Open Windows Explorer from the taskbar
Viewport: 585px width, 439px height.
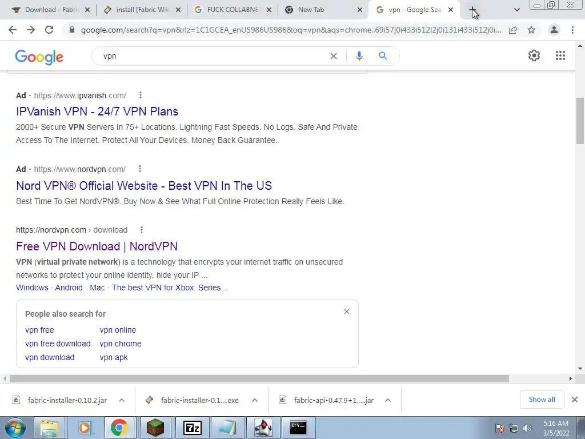click(x=49, y=428)
